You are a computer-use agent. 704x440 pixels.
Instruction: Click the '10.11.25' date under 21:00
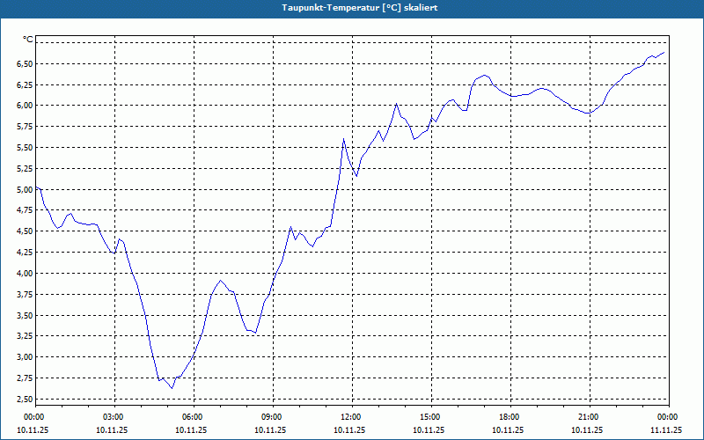(x=587, y=429)
